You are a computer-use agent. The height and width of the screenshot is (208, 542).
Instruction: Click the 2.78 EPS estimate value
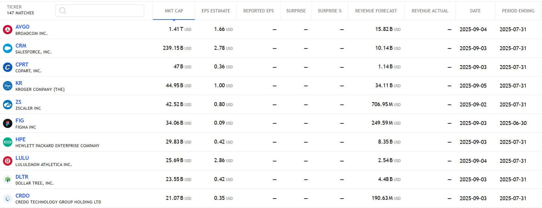click(224, 48)
